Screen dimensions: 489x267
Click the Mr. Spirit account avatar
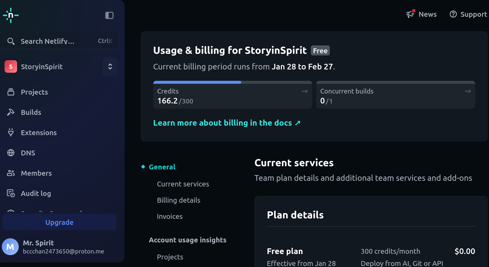click(10, 246)
